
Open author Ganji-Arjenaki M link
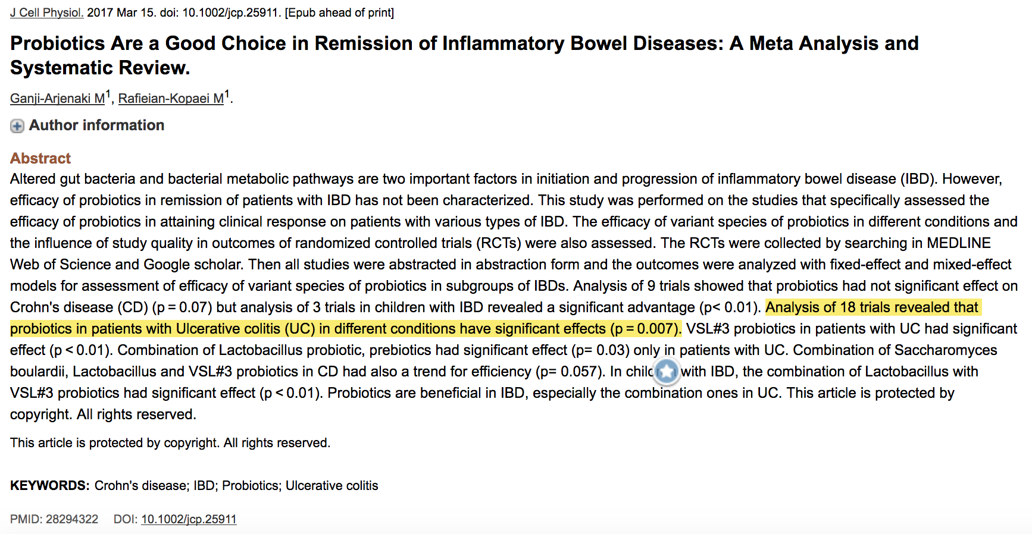tap(57, 99)
